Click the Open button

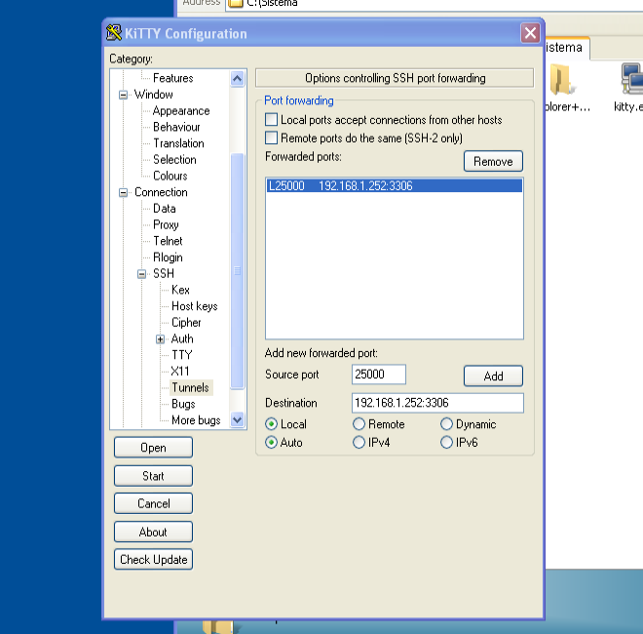(153, 447)
